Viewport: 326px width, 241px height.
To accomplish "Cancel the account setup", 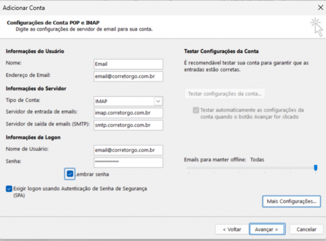I will 306,230.
